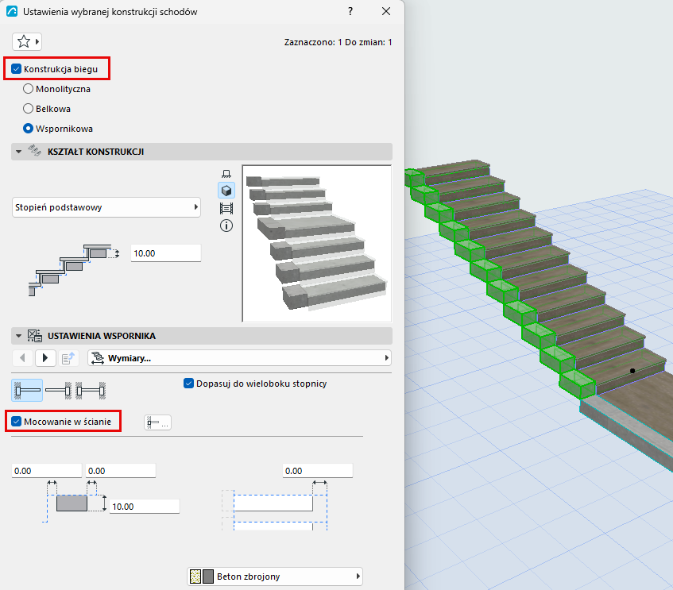Image resolution: width=673 pixels, height=590 pixels.
Task: Open the wall fixing settings button
Action: point(157,422)
